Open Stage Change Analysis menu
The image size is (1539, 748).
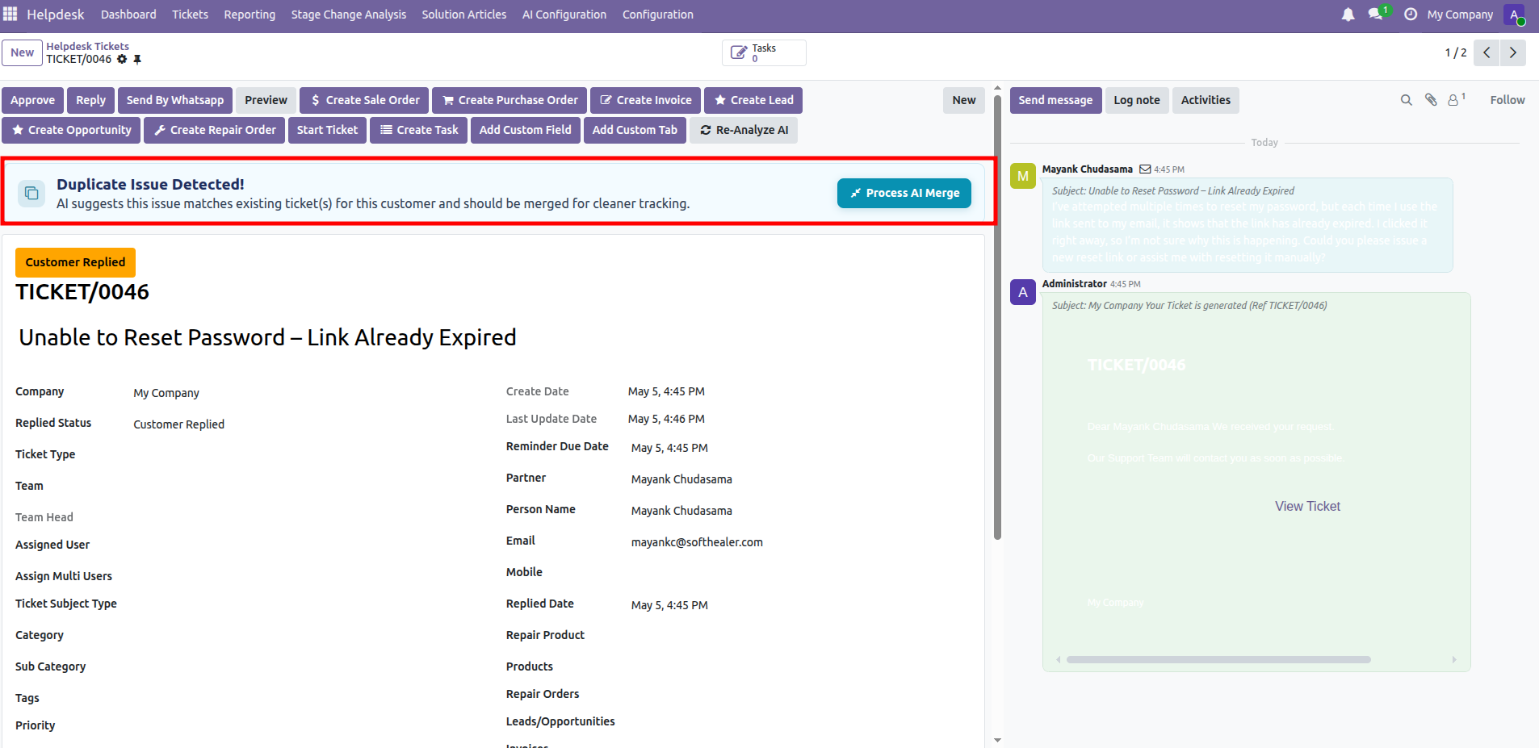pos(349,15)
